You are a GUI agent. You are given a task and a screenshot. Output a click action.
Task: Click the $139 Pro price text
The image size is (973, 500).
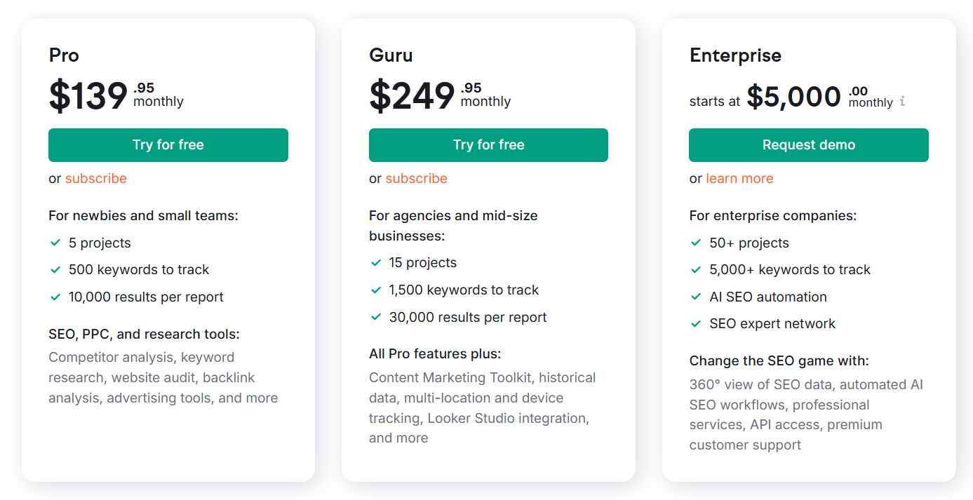point(88,96)
